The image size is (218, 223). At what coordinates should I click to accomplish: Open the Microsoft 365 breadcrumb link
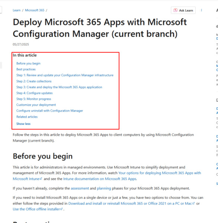(x=35, y=10)
